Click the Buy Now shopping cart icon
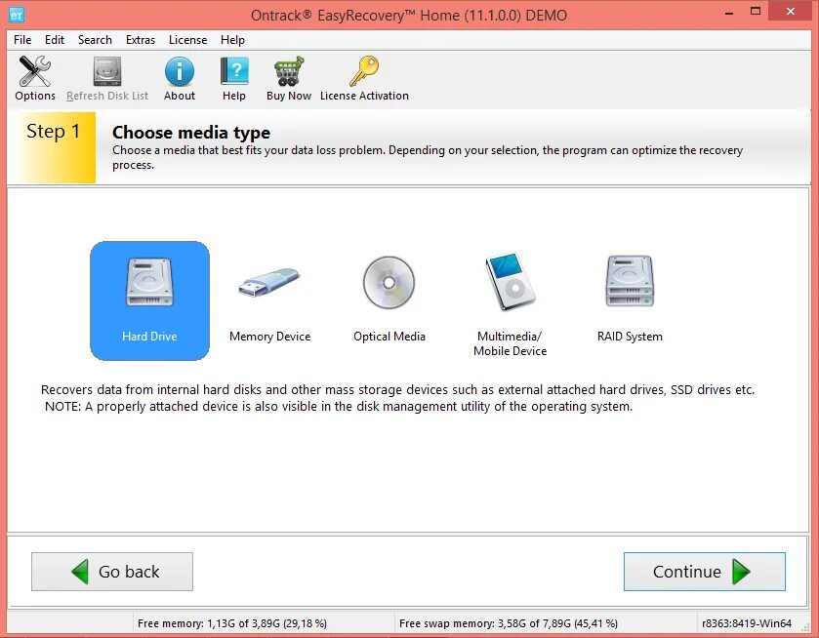 coord(289,71)
